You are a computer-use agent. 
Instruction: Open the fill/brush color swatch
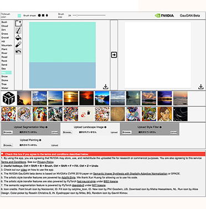[x=19, y=15]
